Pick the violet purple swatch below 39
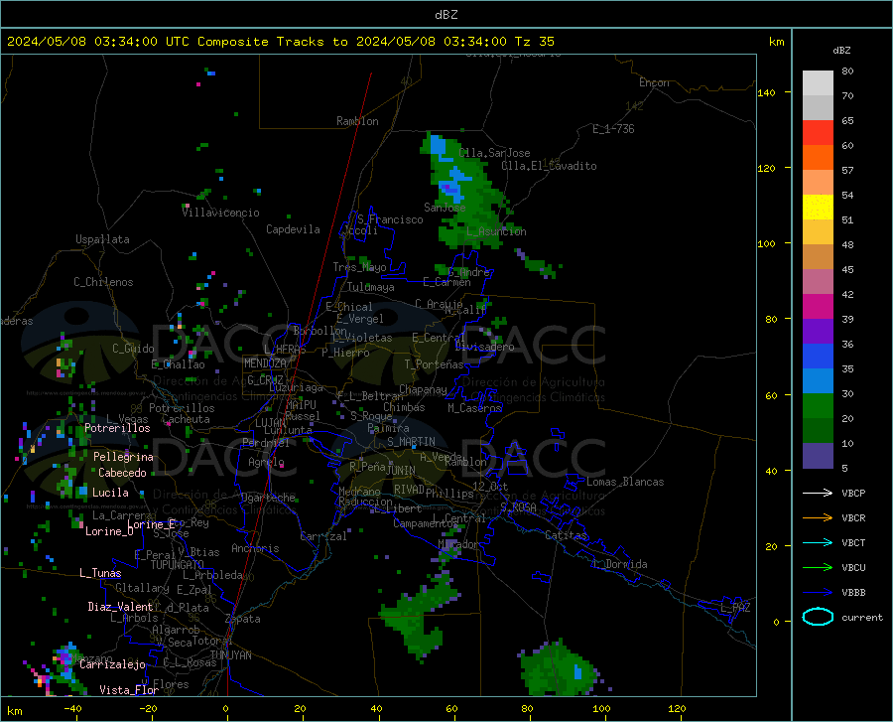893x722 pixels. (x=818, y=332)
